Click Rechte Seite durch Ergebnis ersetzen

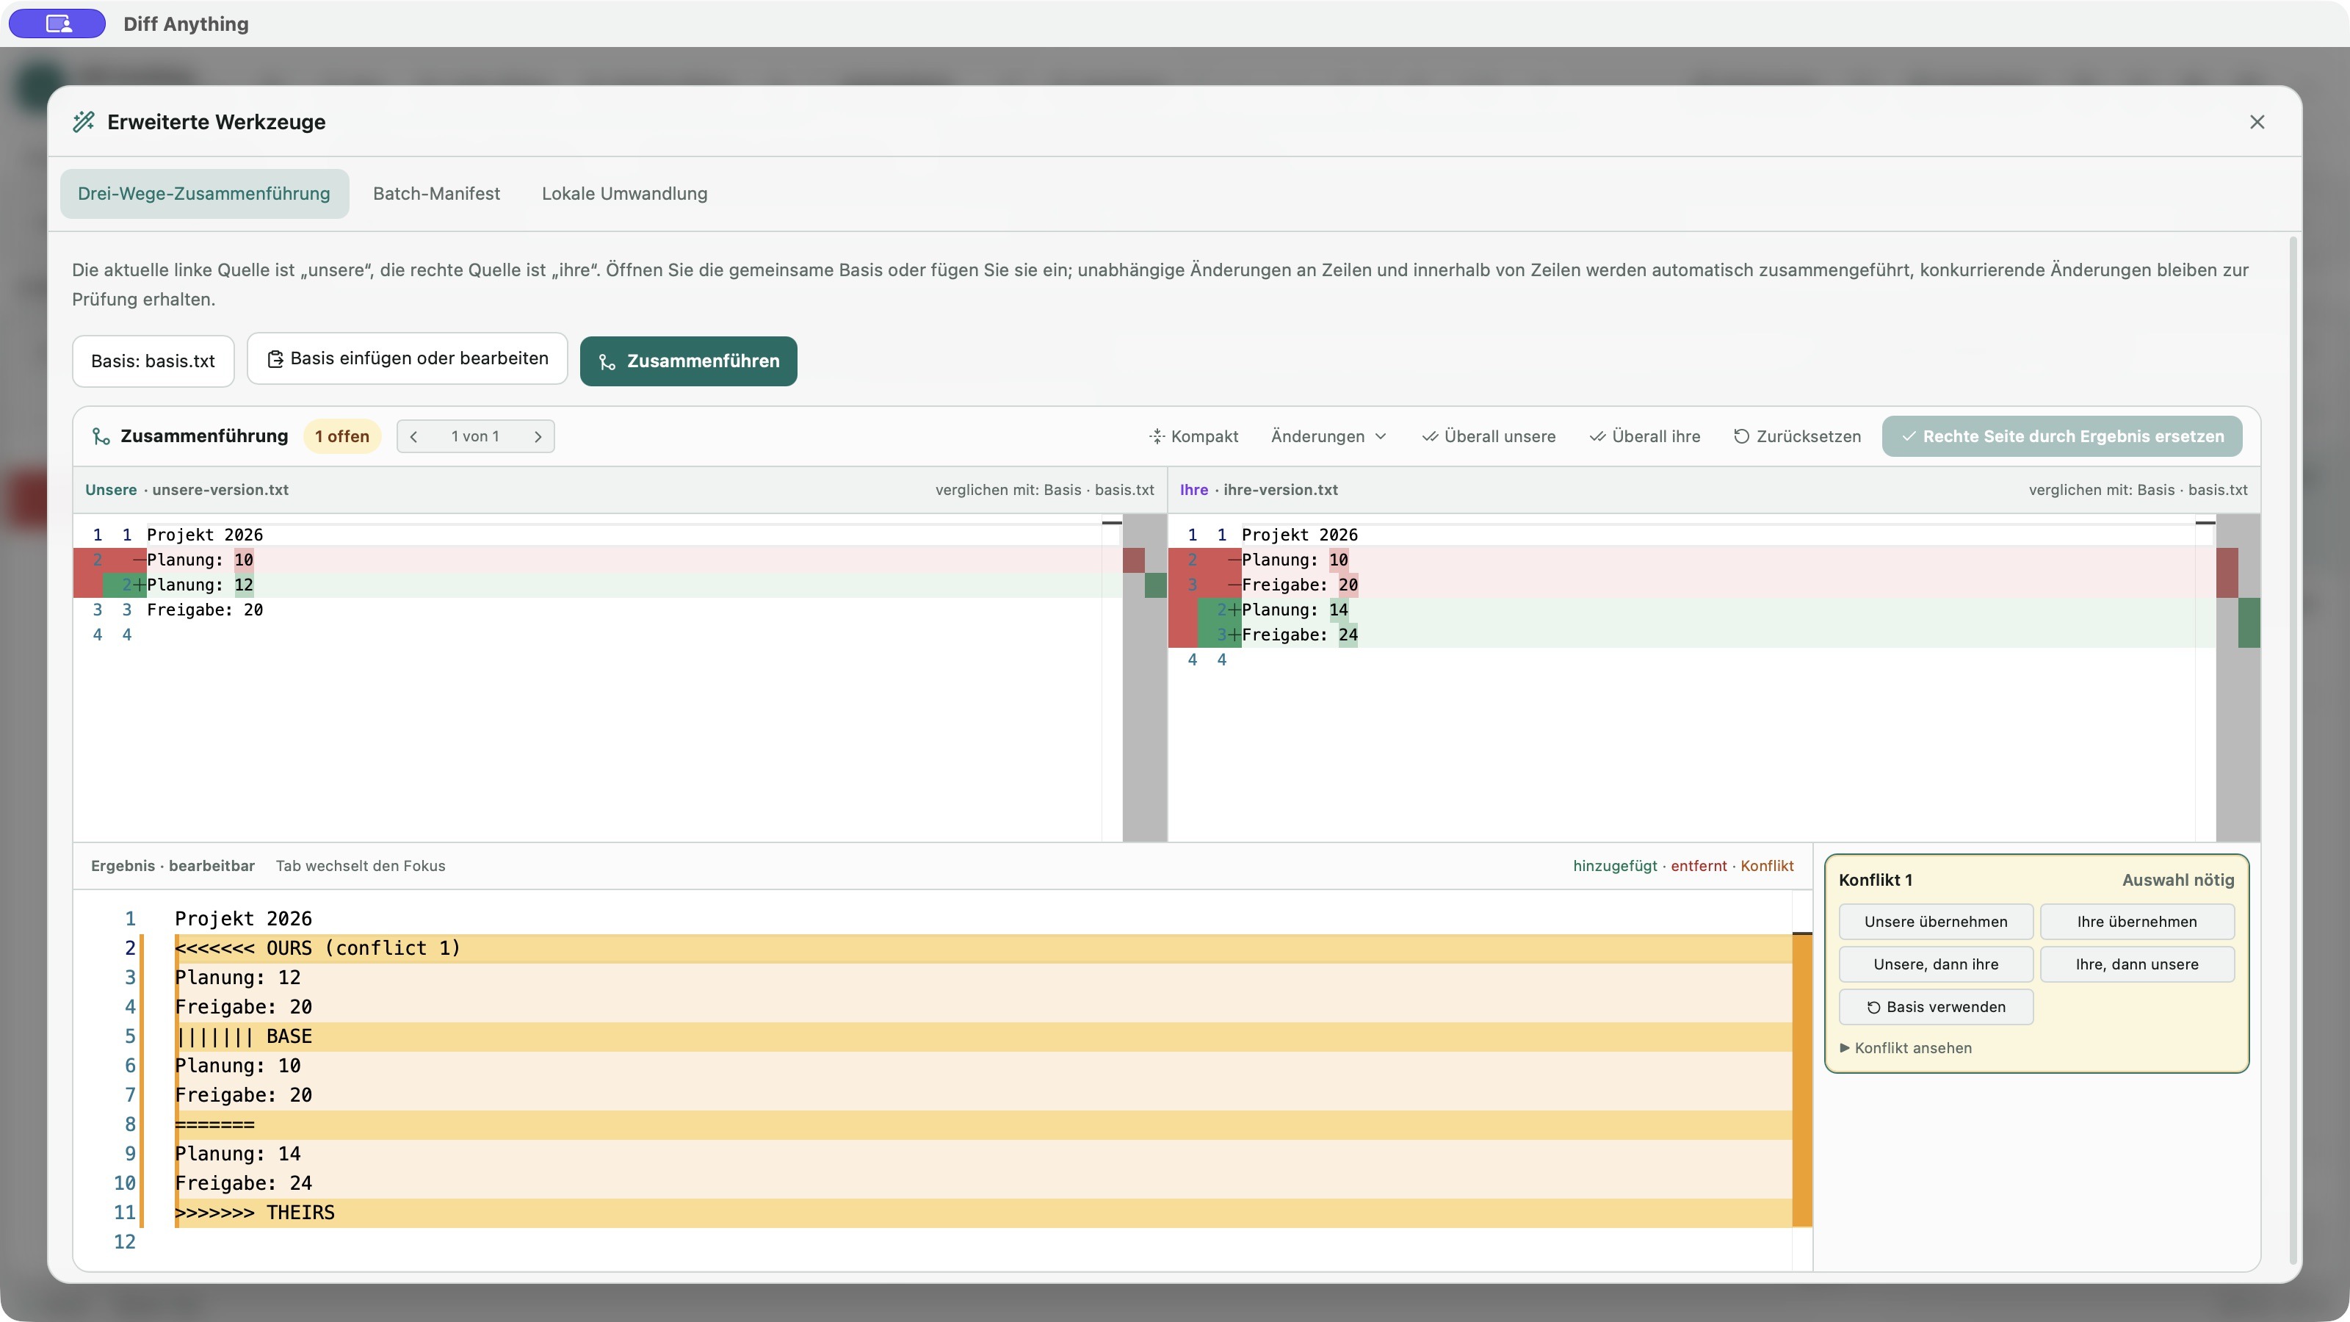tap(2061, 436)
